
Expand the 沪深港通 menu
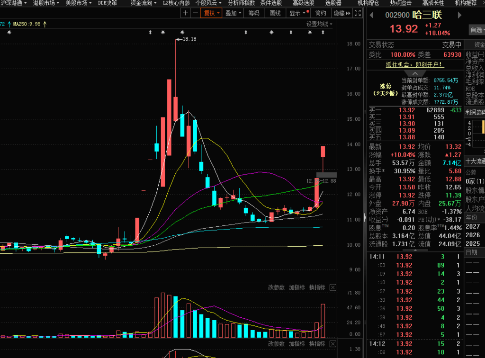(x=14, y=3)
